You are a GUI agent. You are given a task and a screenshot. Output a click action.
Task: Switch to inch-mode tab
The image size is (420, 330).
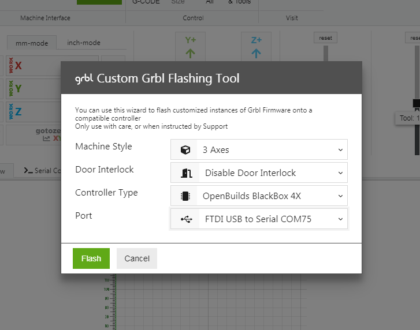tap(83, 43)
